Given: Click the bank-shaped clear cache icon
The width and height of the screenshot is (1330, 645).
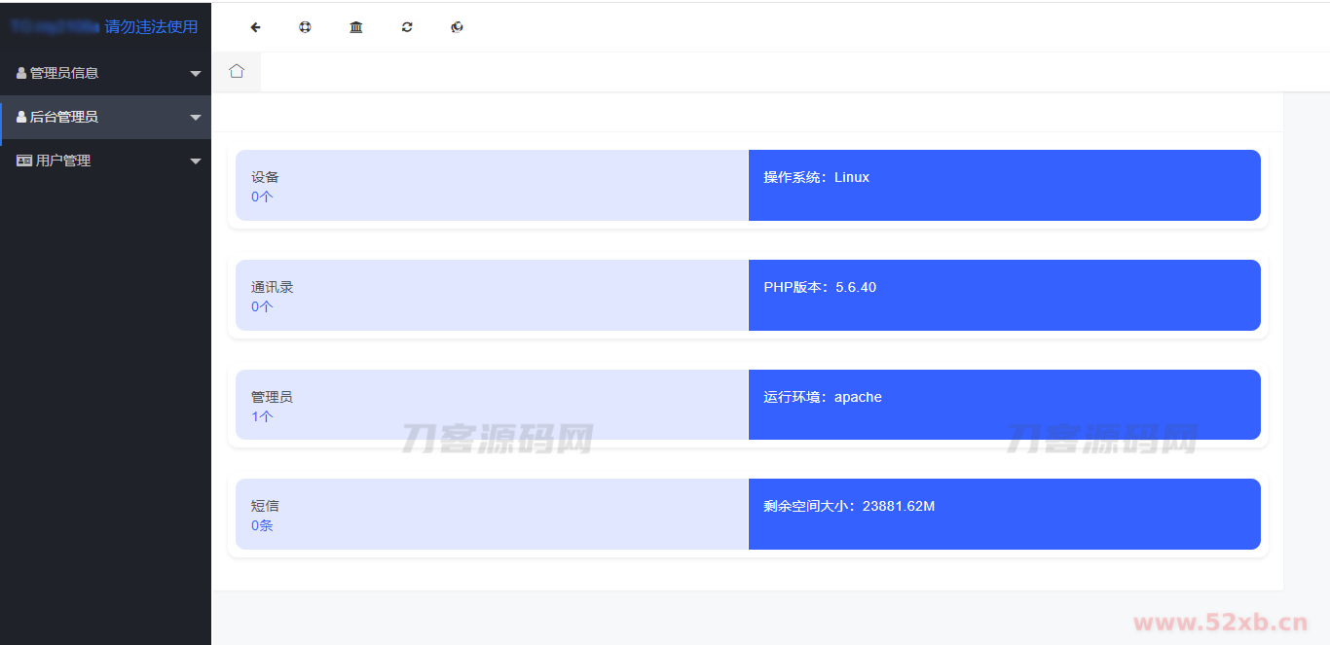Looking at the screenshot, I should (x=355, y=27).
